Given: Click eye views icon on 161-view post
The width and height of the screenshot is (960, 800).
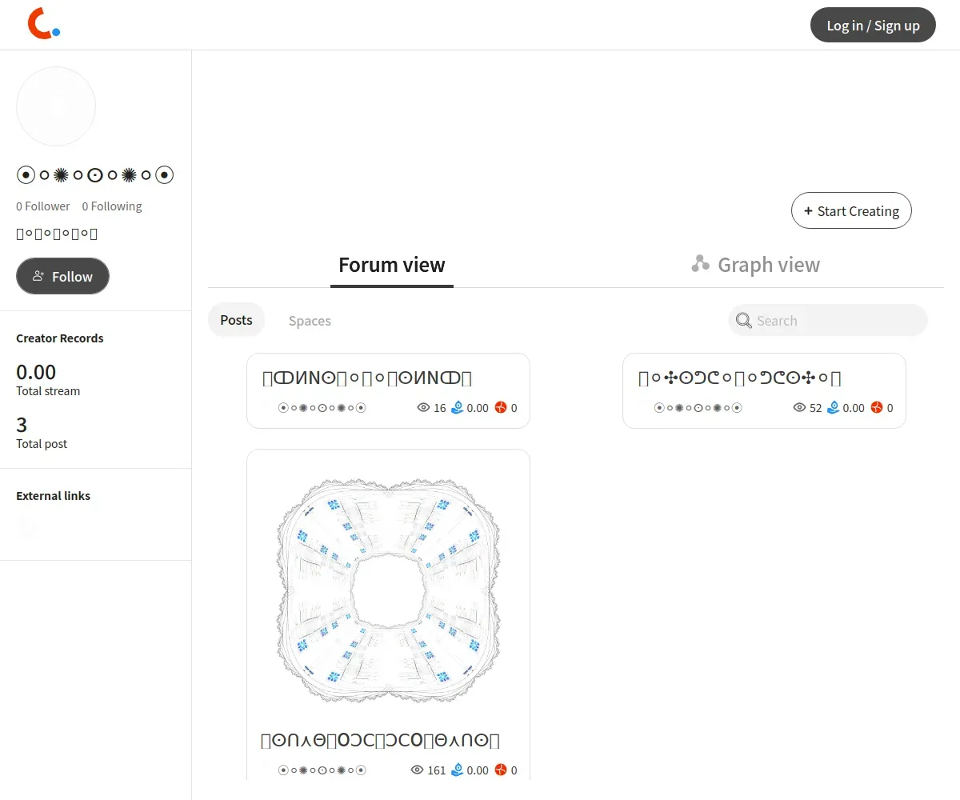Looking at the screenshot, I should [x=417, y=770].
